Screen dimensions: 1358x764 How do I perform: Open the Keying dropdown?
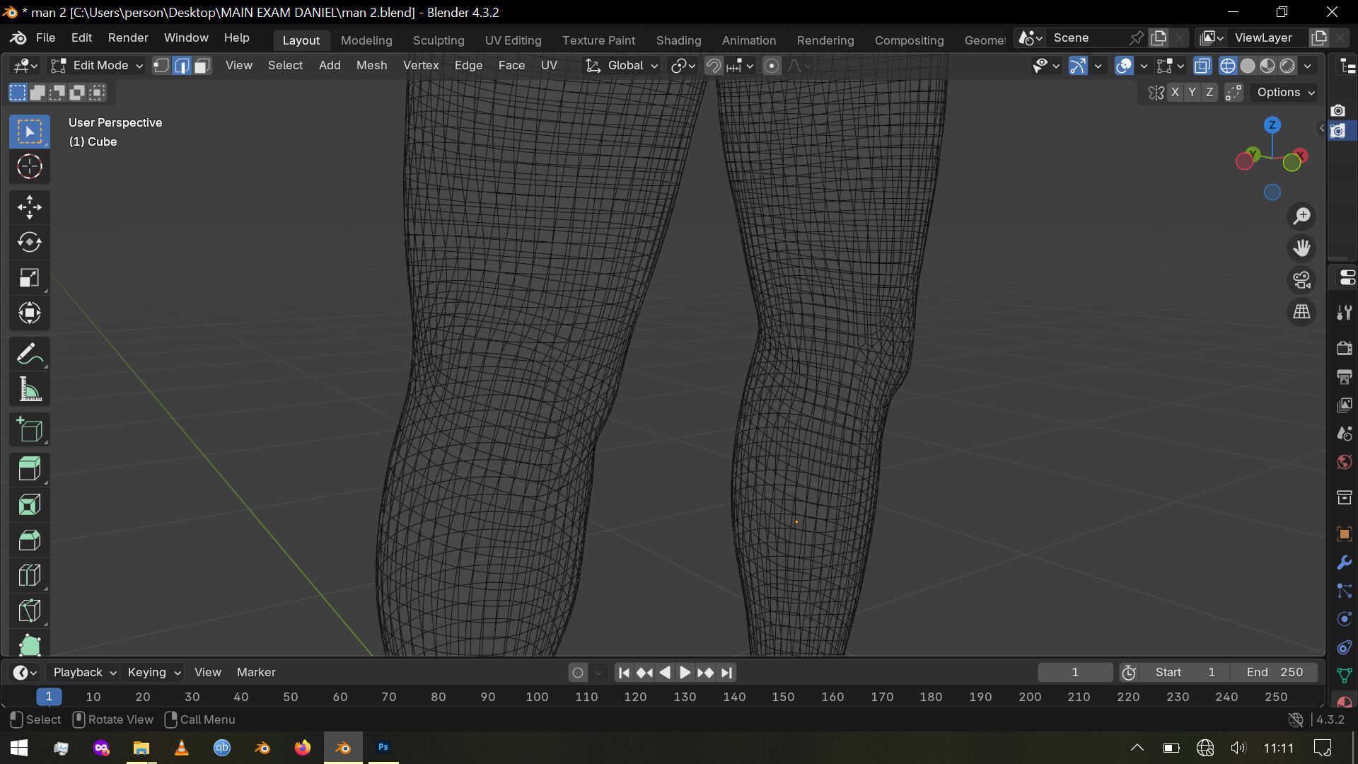pos(153,673)
